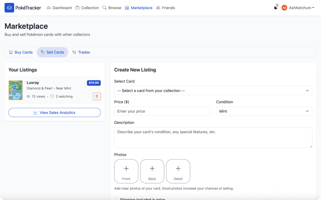Click the View Sales Analytics button
Screen dimensions: 321x200
pos(55,113)
